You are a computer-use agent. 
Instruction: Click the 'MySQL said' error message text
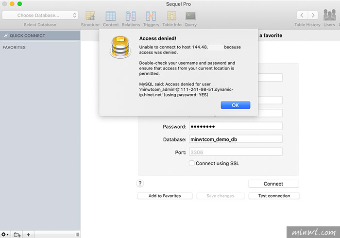coord(186,89)
